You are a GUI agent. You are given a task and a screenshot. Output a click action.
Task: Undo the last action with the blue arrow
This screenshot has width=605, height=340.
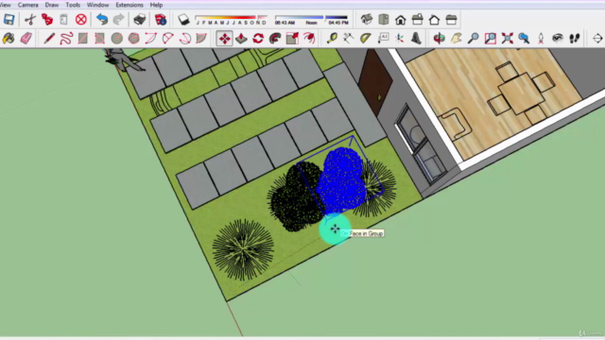(102, 19)
